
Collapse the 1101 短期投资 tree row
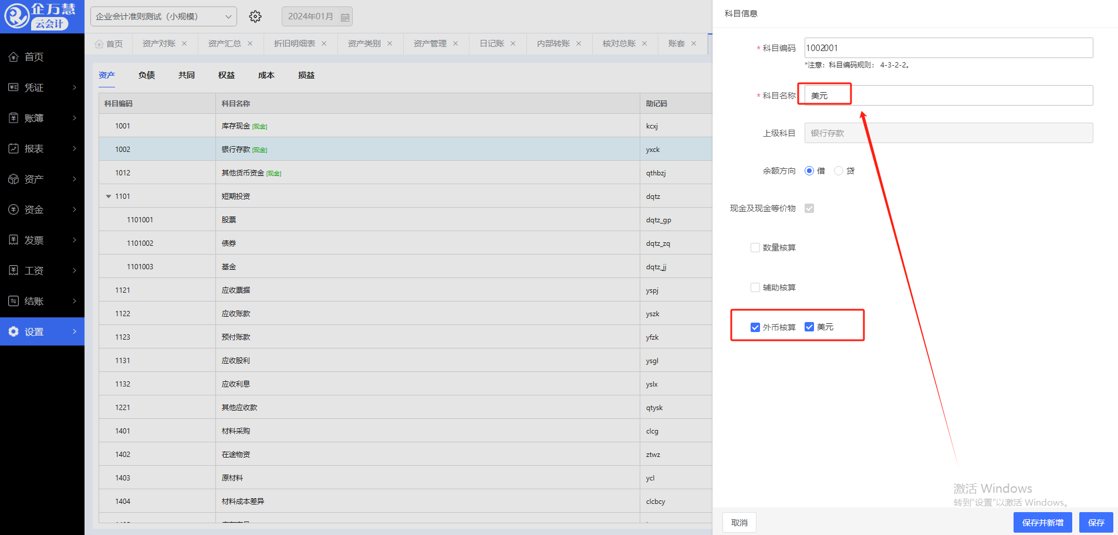pyautogui.click(x=109, y=197)
